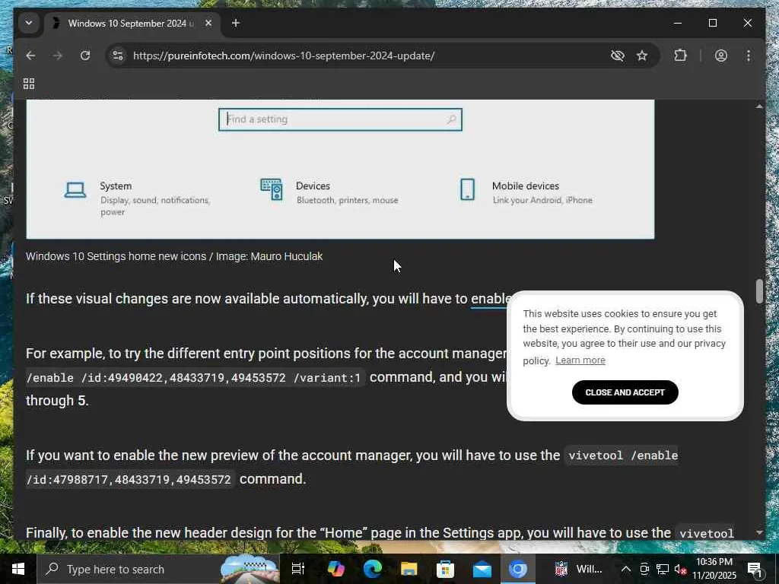Go forward to the next page
The width and height of the screenshot is (779, 584).
(58, 56)
